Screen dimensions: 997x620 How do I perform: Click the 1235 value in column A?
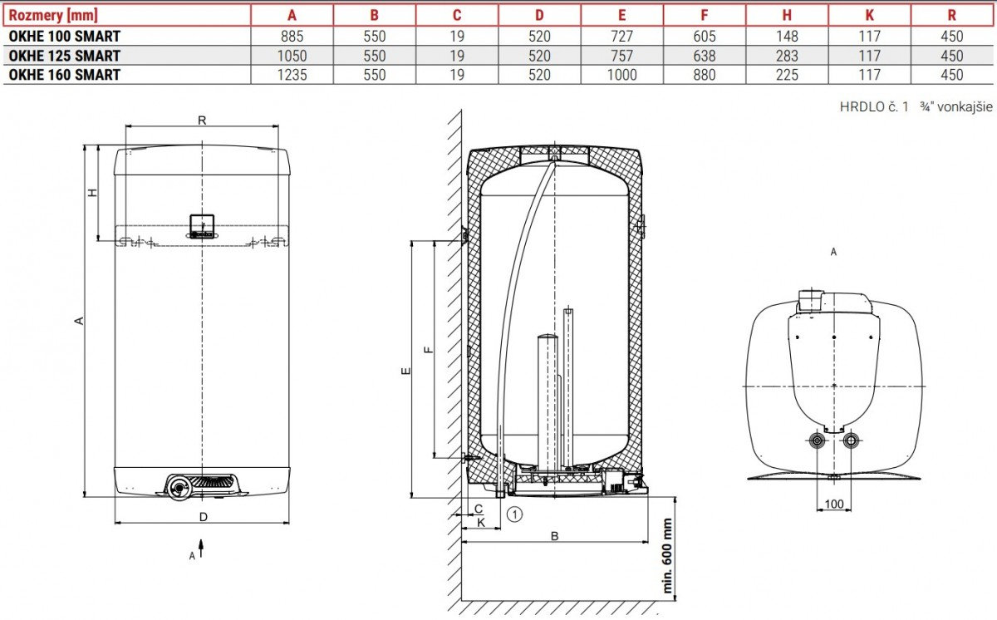(292, 75)
